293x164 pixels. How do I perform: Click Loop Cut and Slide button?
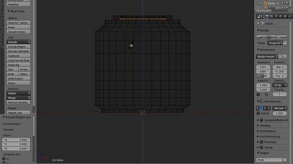[x=18, y=60]
